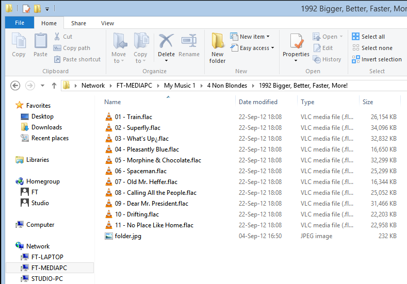Switch to the Share ribbon tab

coord(78,23)
